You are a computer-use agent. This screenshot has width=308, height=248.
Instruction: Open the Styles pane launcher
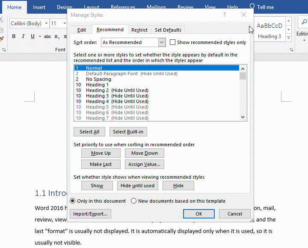click(x=291, y=50)
